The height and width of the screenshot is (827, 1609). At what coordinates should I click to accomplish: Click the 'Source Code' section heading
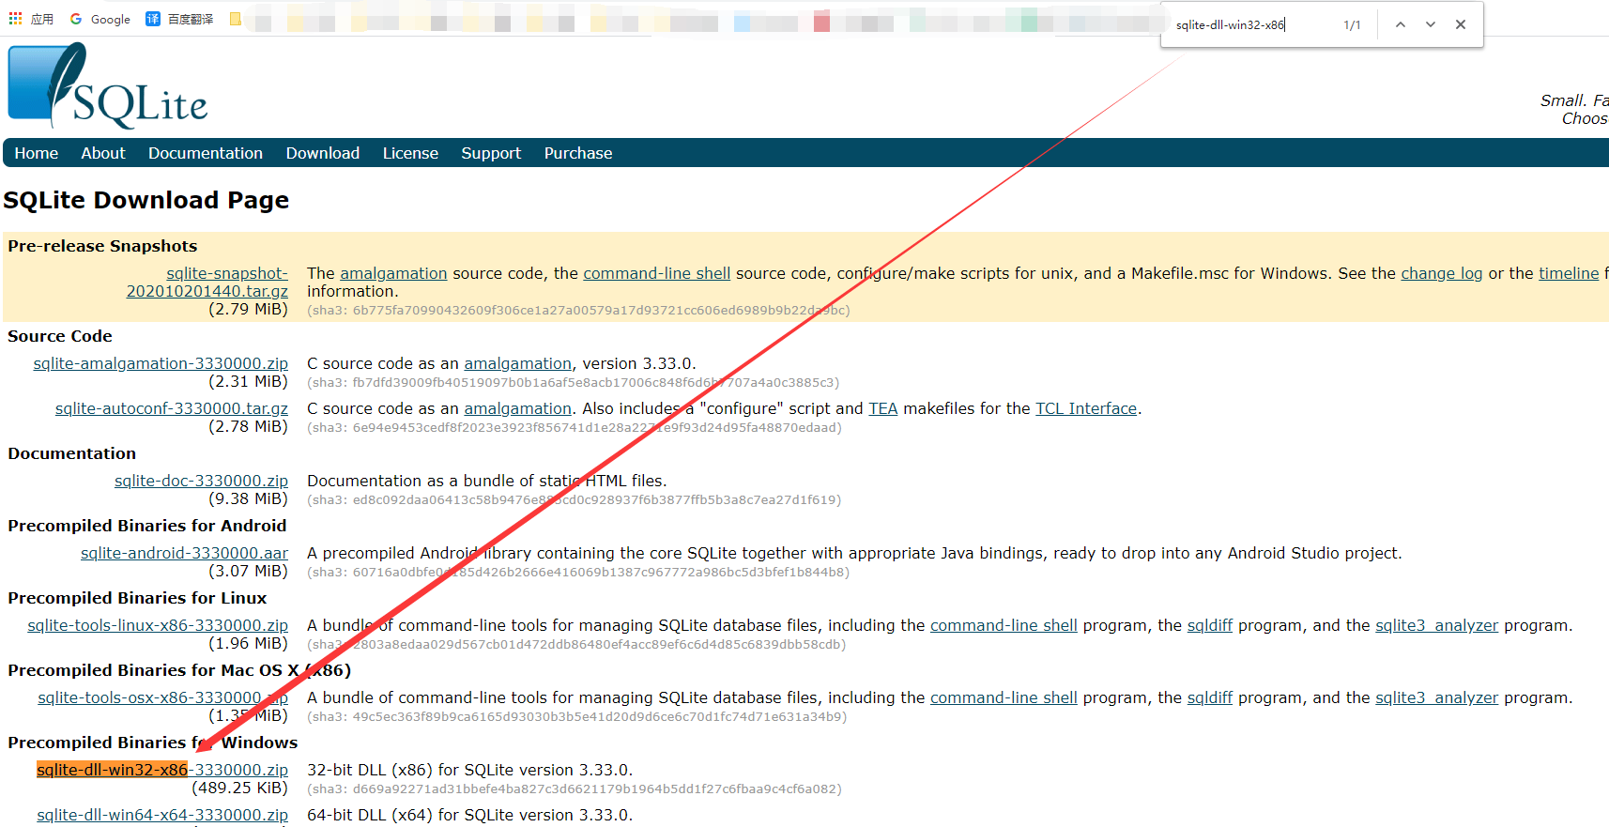coord(60,336)
